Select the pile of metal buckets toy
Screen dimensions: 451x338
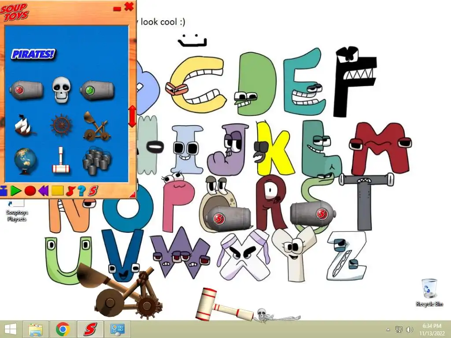click(96, 161)
